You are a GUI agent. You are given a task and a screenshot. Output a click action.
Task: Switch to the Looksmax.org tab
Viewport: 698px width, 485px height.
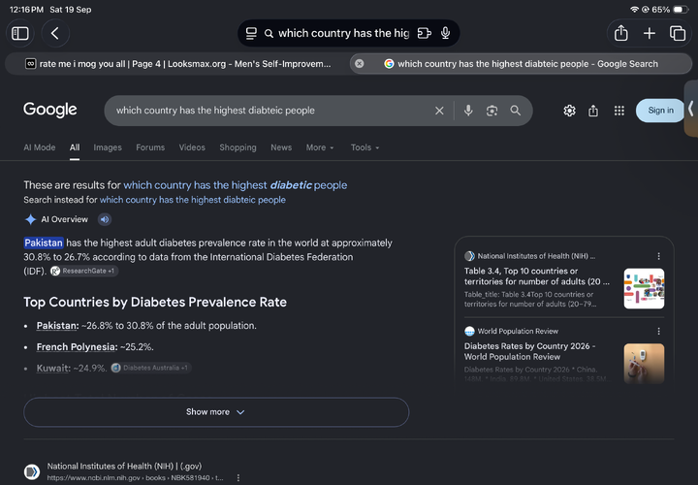pos(177,64)
